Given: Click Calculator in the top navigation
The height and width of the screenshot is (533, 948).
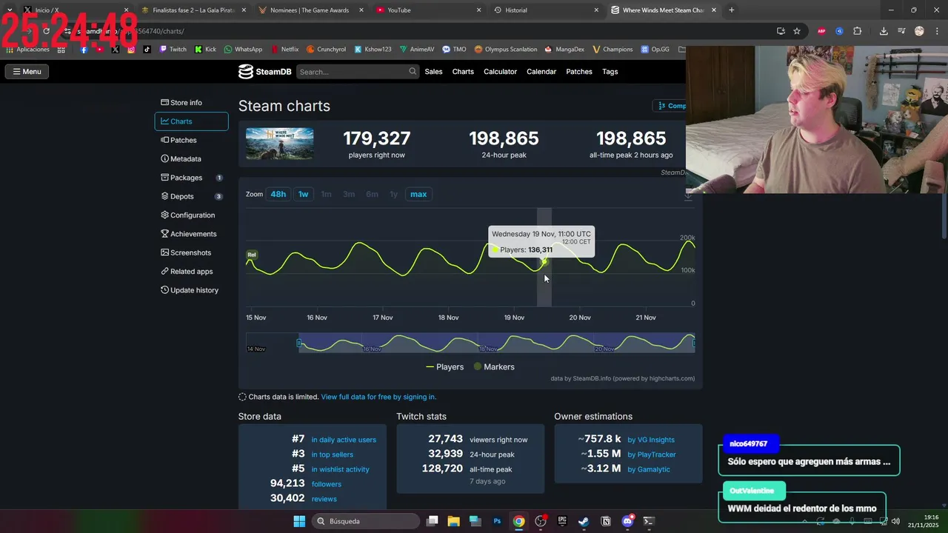Looking at the screenshot, I should [500, 72].
